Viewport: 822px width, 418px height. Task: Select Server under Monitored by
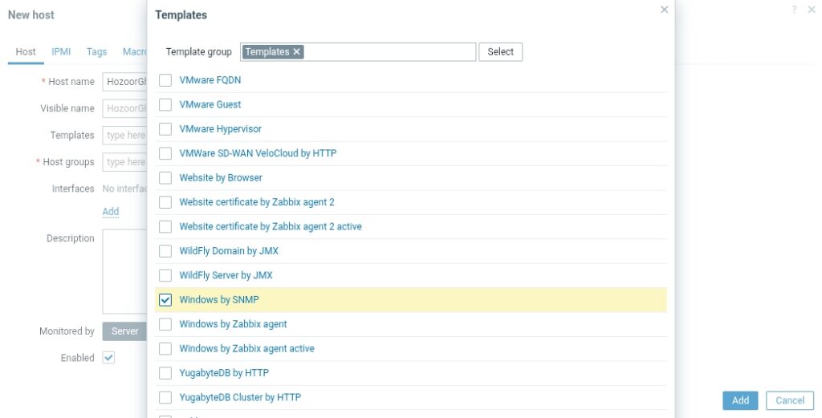click(x=124, y=331)
